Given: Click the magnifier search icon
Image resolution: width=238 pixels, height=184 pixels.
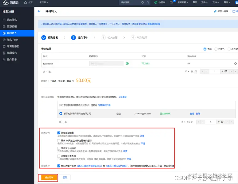Looking at the screenshot, I should click(148, 2).
